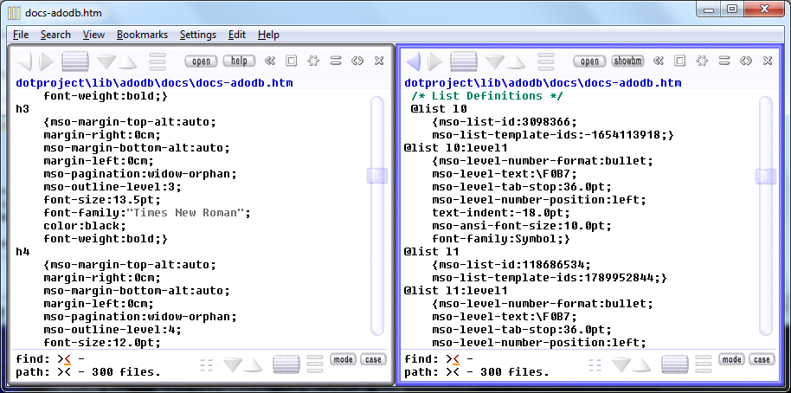Close the left pane with its X icon
Screen dimensions: 791x393
click(x=379, y=61)
